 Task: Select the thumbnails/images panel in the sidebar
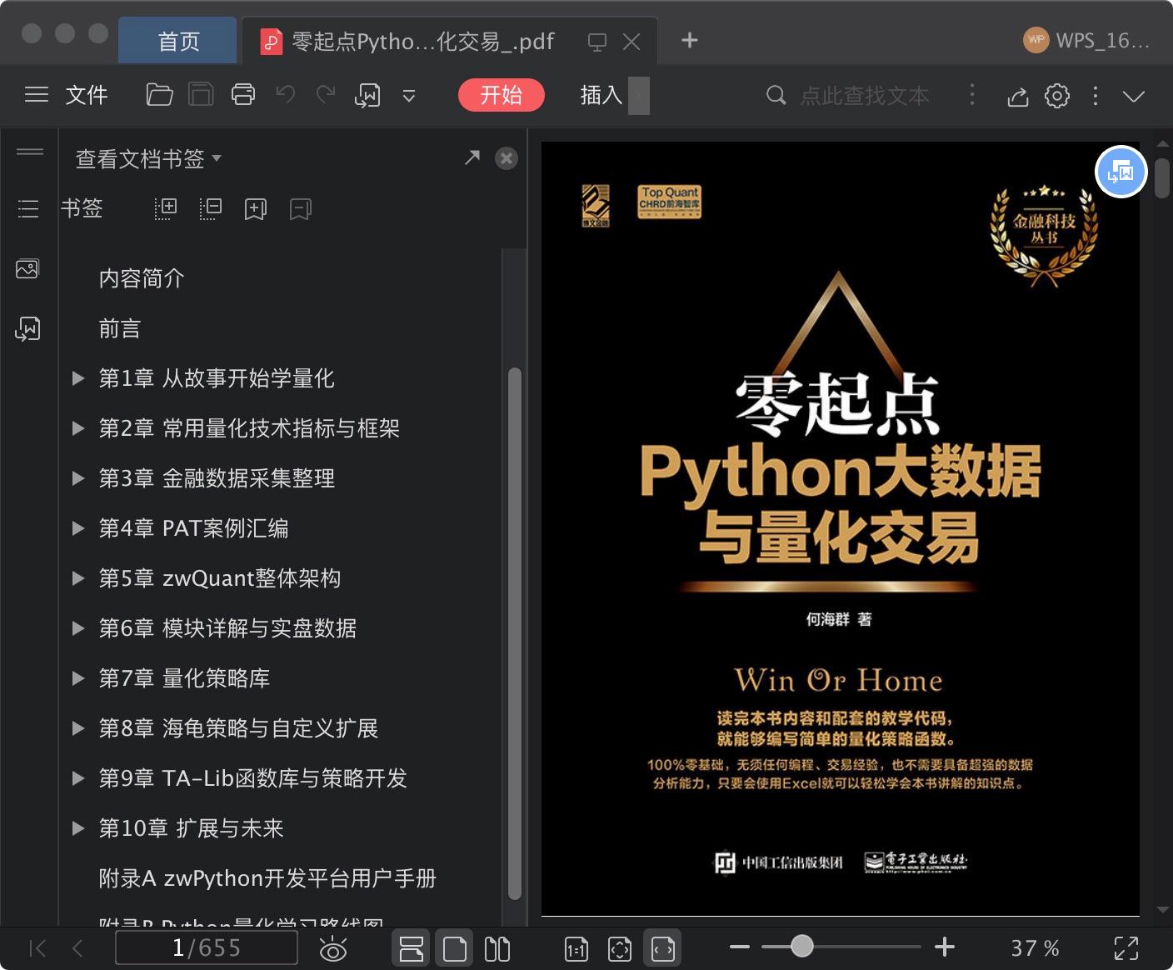coord(27,268)
